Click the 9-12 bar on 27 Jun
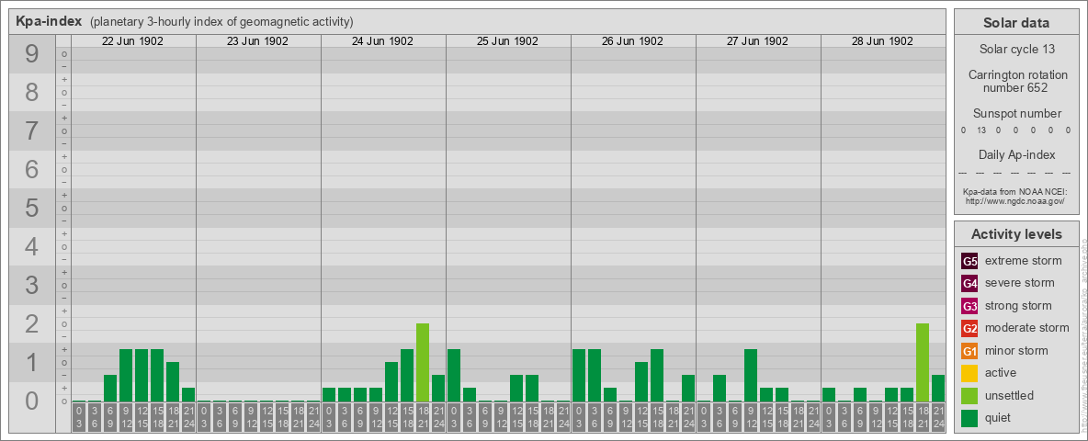 [750, 376]
